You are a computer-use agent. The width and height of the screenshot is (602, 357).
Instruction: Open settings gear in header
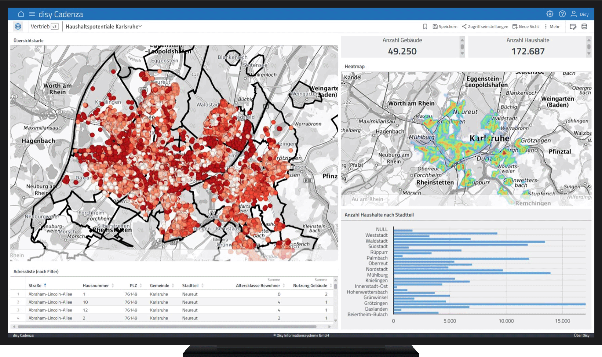pyautogui.click(x=550, y=14)
